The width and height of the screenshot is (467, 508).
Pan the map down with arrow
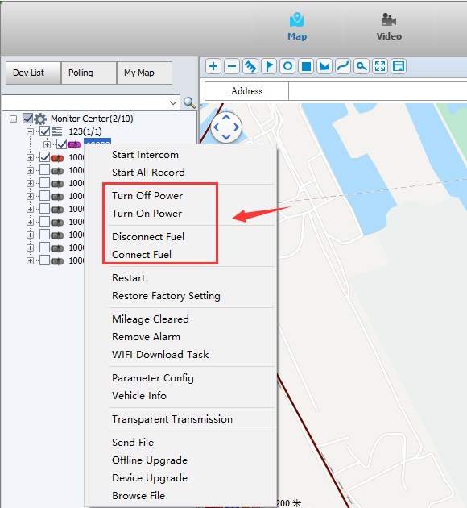coord(226,137)
